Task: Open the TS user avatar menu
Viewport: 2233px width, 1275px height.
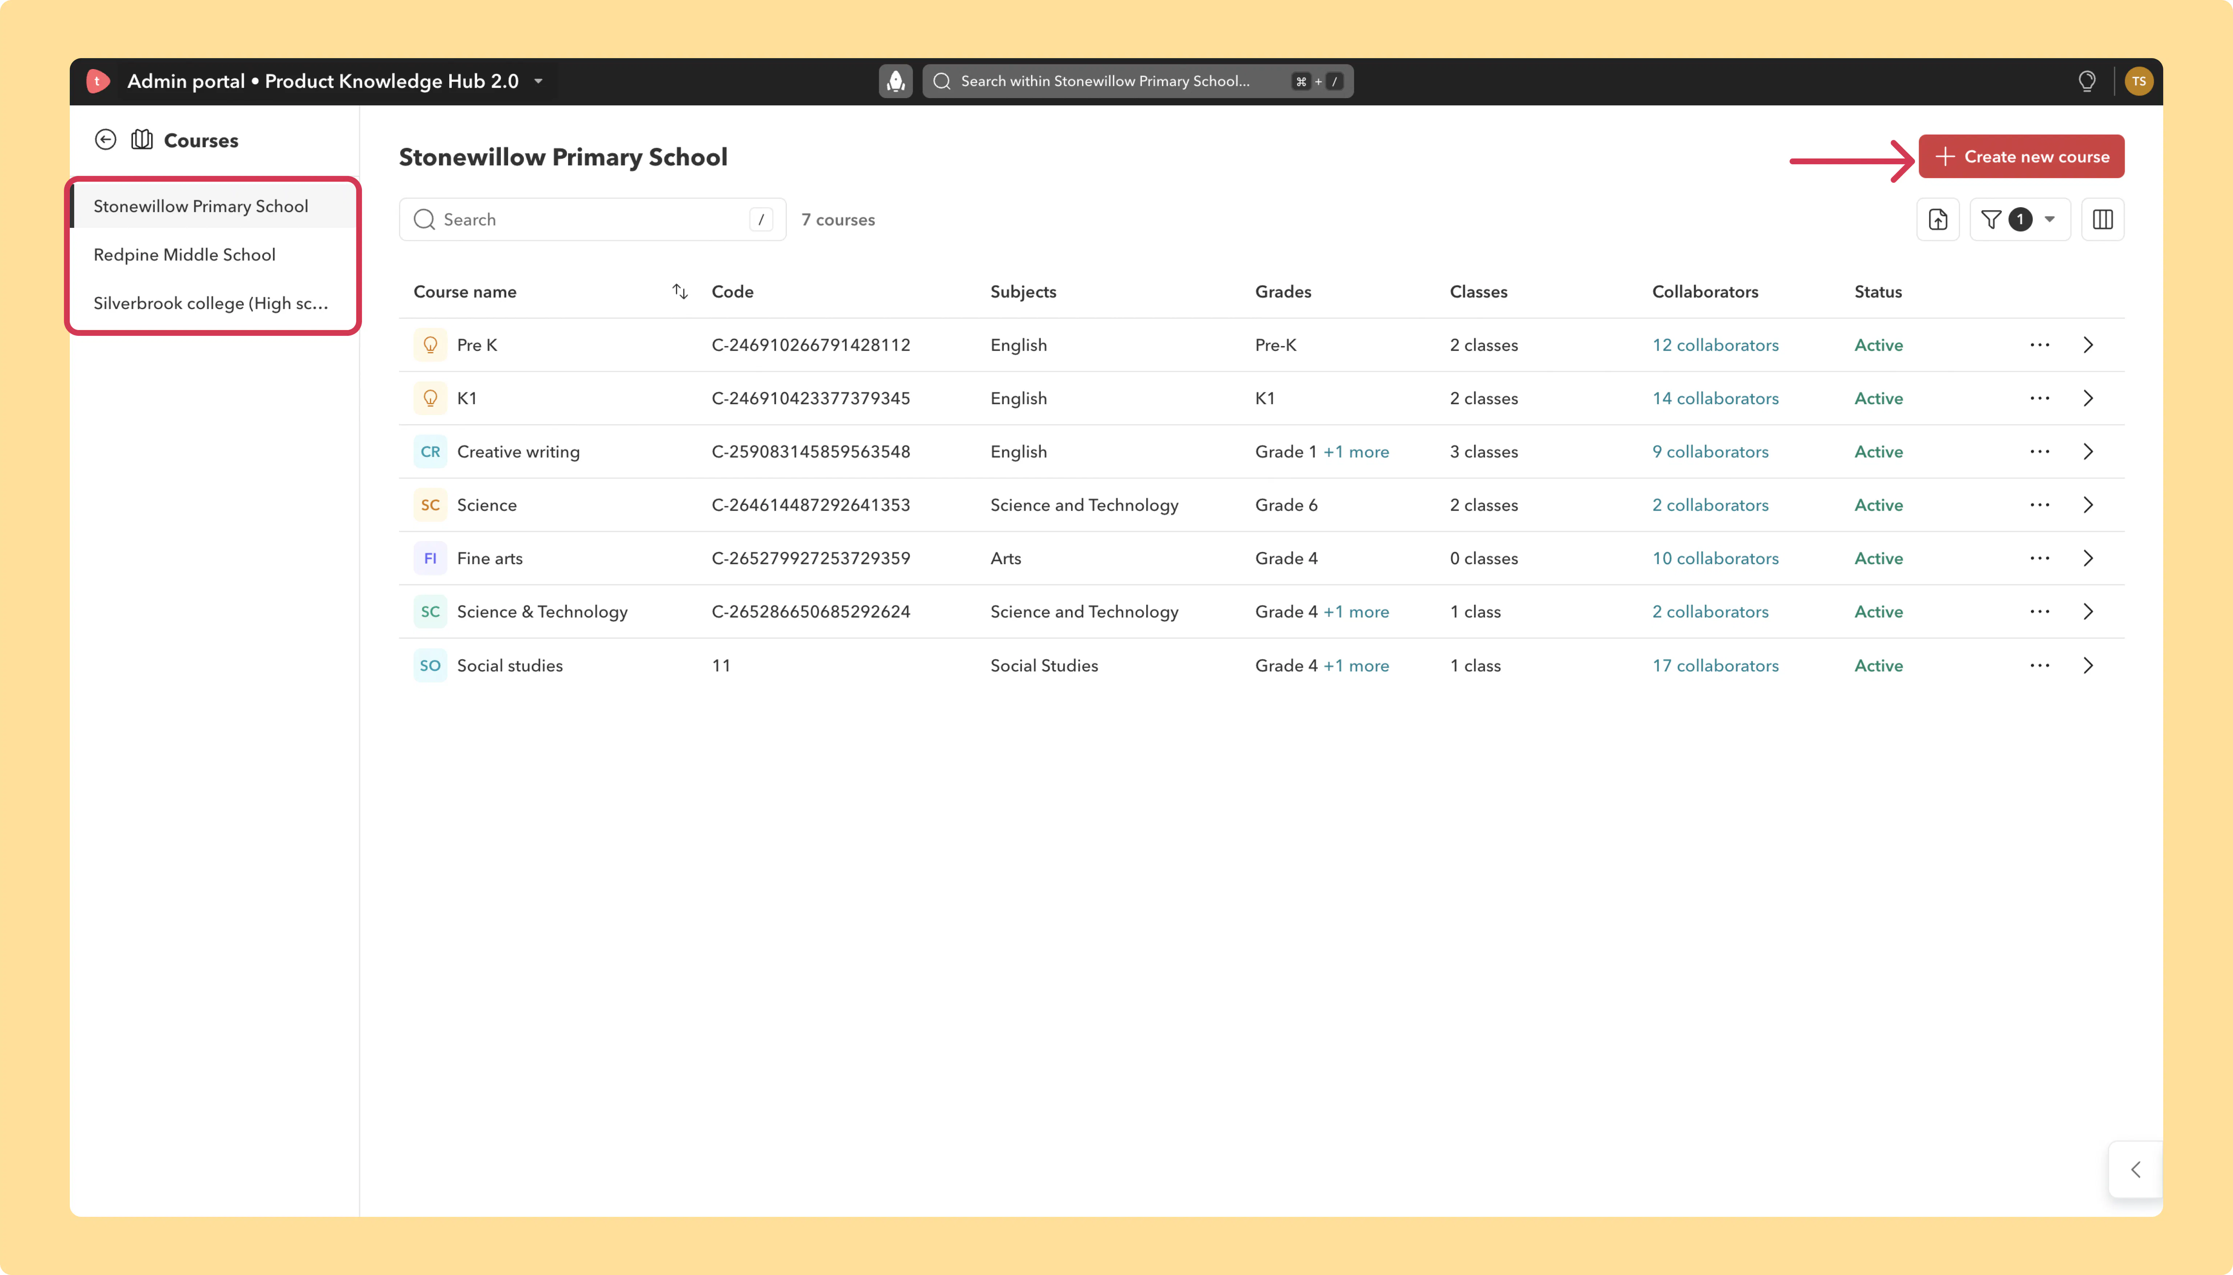Action: tap(2139, 81)
